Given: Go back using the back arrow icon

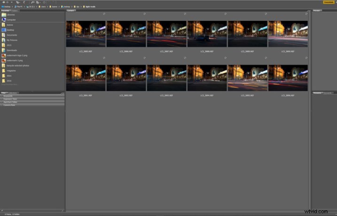Looking at the screenshot, I should pos(4,2).
